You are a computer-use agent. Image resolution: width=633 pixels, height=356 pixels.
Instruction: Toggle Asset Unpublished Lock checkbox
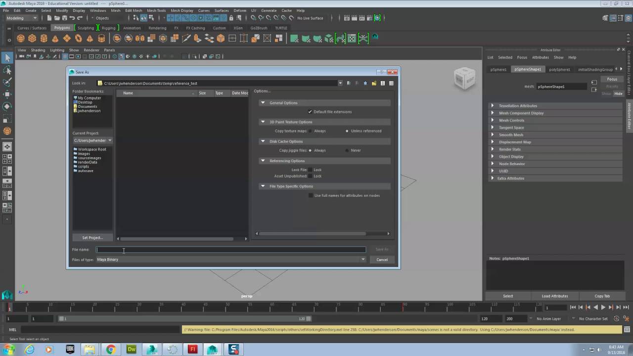pos(311,176)
